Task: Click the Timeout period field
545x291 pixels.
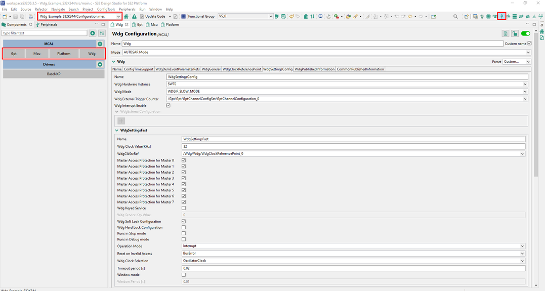Action: tap(354, 268)
